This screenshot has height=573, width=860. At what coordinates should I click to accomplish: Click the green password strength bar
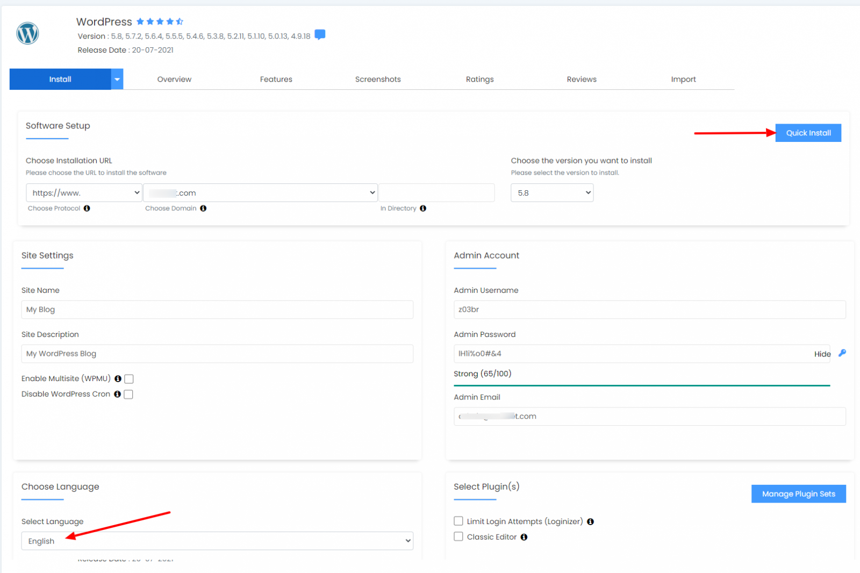642,385
